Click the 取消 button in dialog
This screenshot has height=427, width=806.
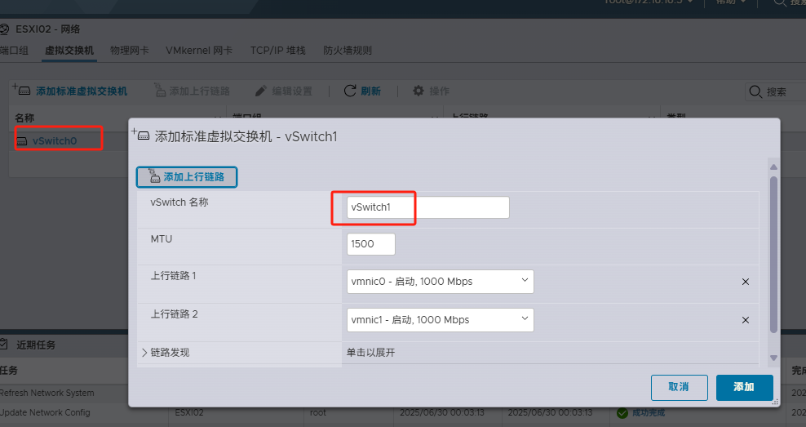[x=679, y=387]
